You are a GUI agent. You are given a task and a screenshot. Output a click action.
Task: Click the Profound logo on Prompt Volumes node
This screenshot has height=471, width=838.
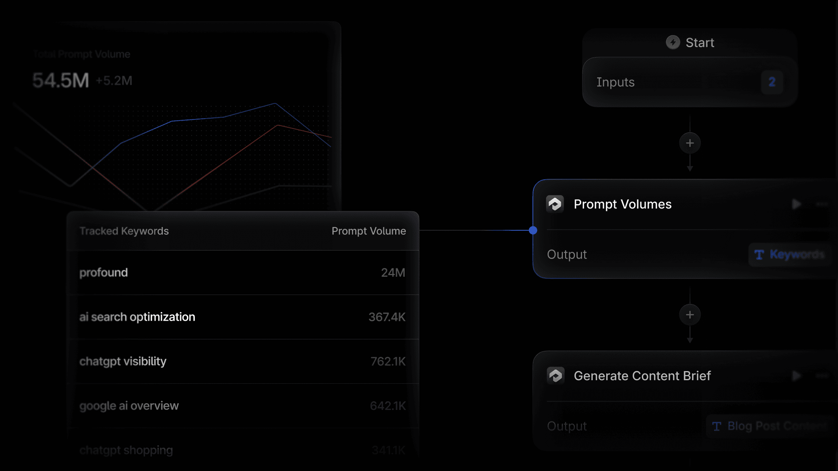(555, 204)
